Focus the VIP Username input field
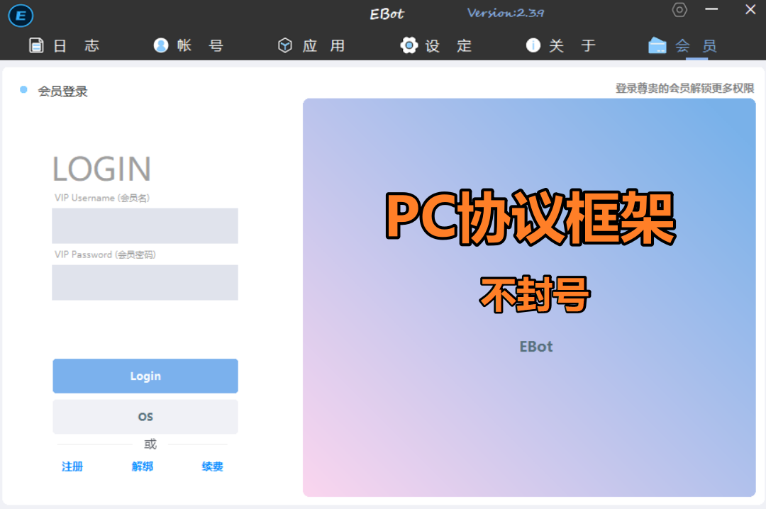This screenshot has height=509, width=766. [145, 225]
